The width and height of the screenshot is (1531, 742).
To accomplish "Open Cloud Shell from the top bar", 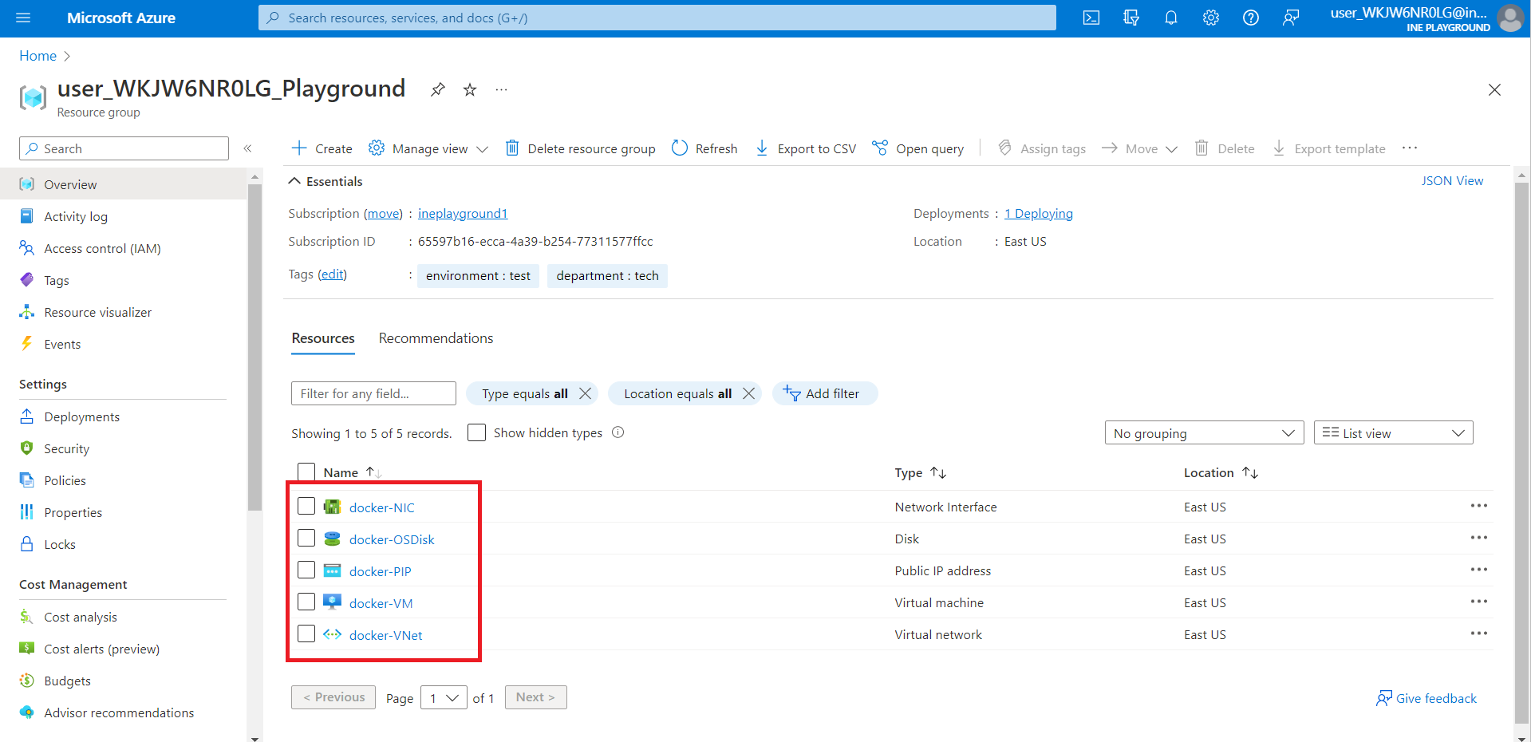I will coord(1091,18).
